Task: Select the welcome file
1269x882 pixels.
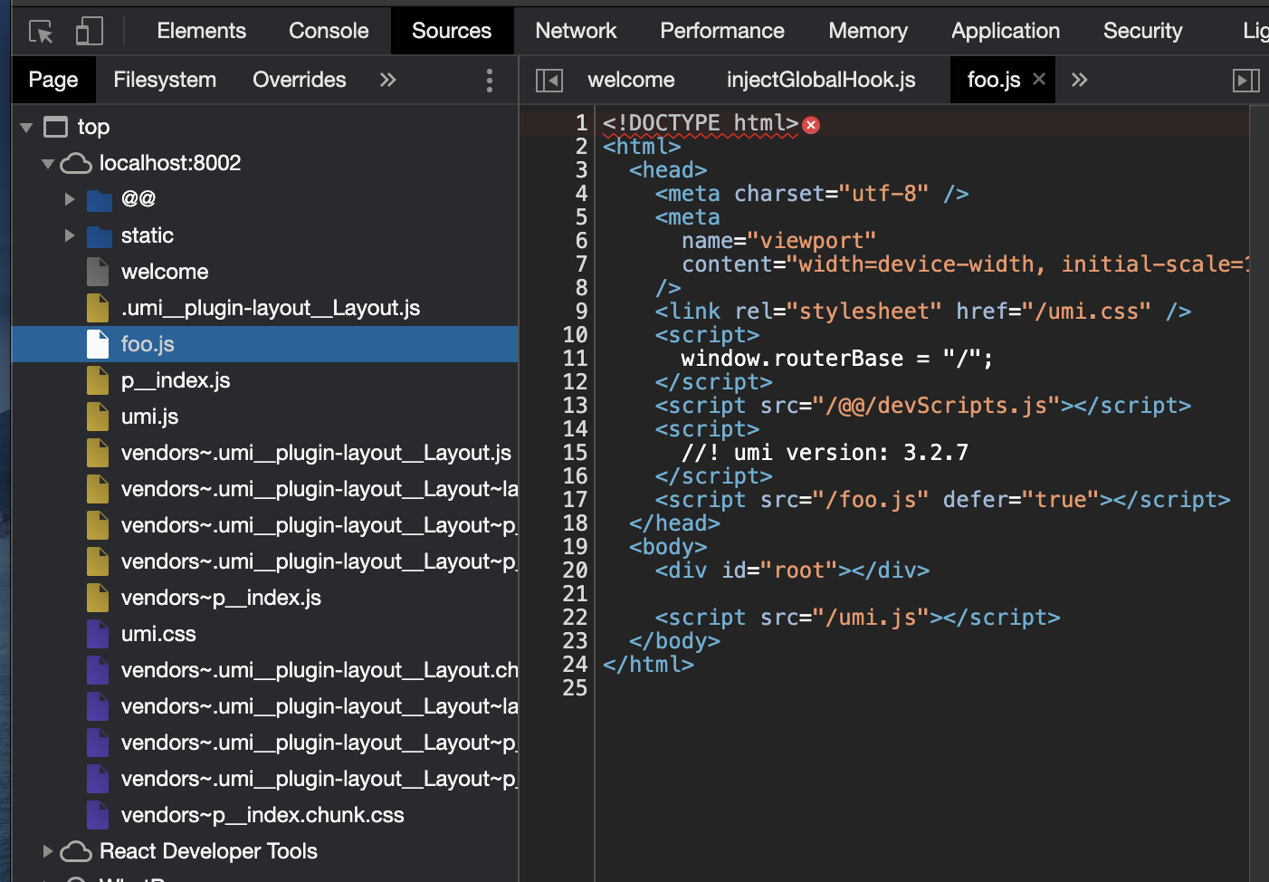Action: [165, 272]
